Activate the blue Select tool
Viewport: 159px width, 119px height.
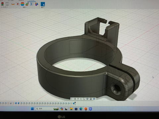(43, 4)
